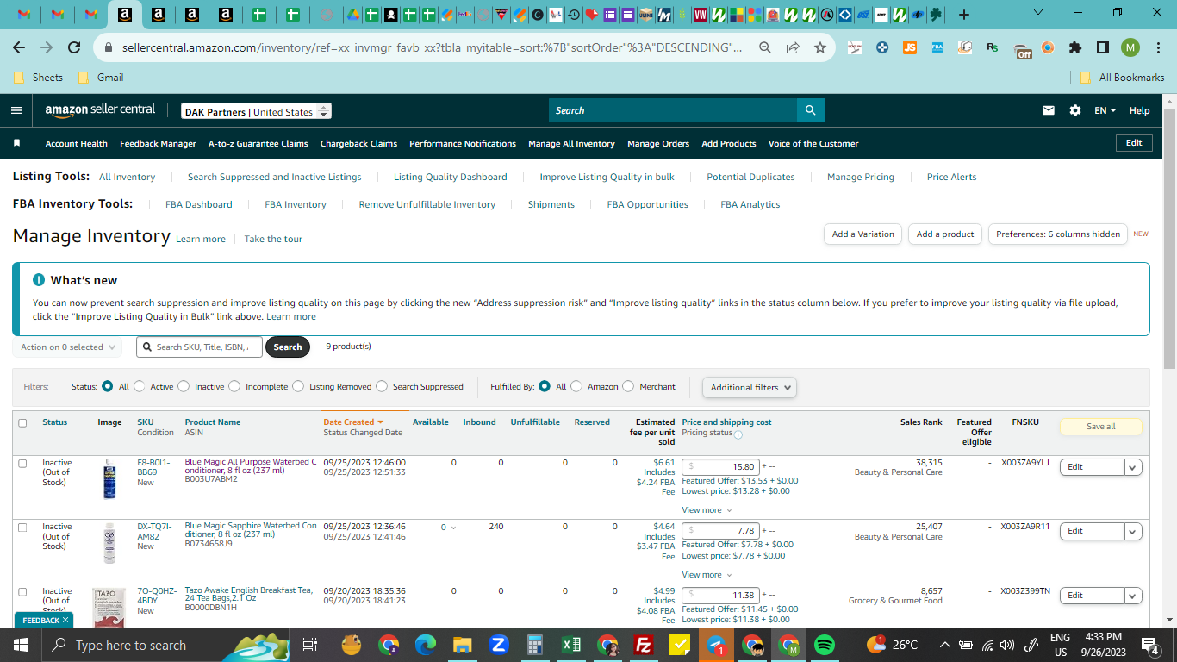Open the Seller Central hamburger menu
The image size is (1177, 662).
[x=16, y=110]
